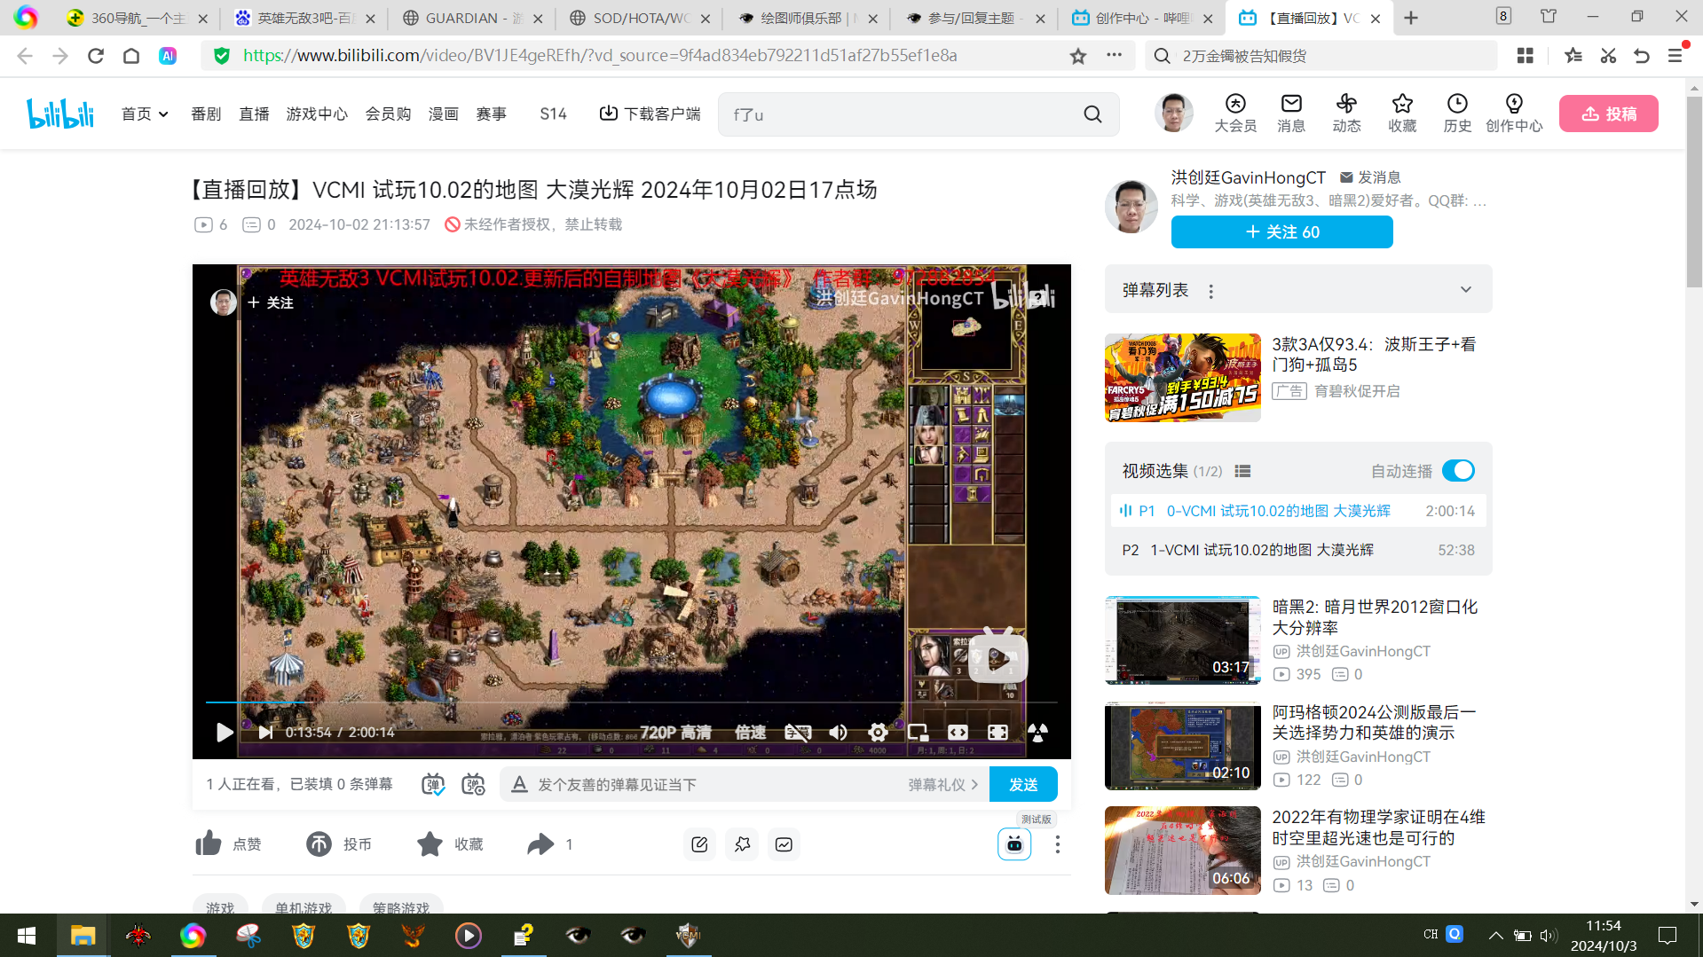Open File Explorer from taskbar
This screenshot has height=957, width=1703.
pyautogui.click(x=83, y=935)
